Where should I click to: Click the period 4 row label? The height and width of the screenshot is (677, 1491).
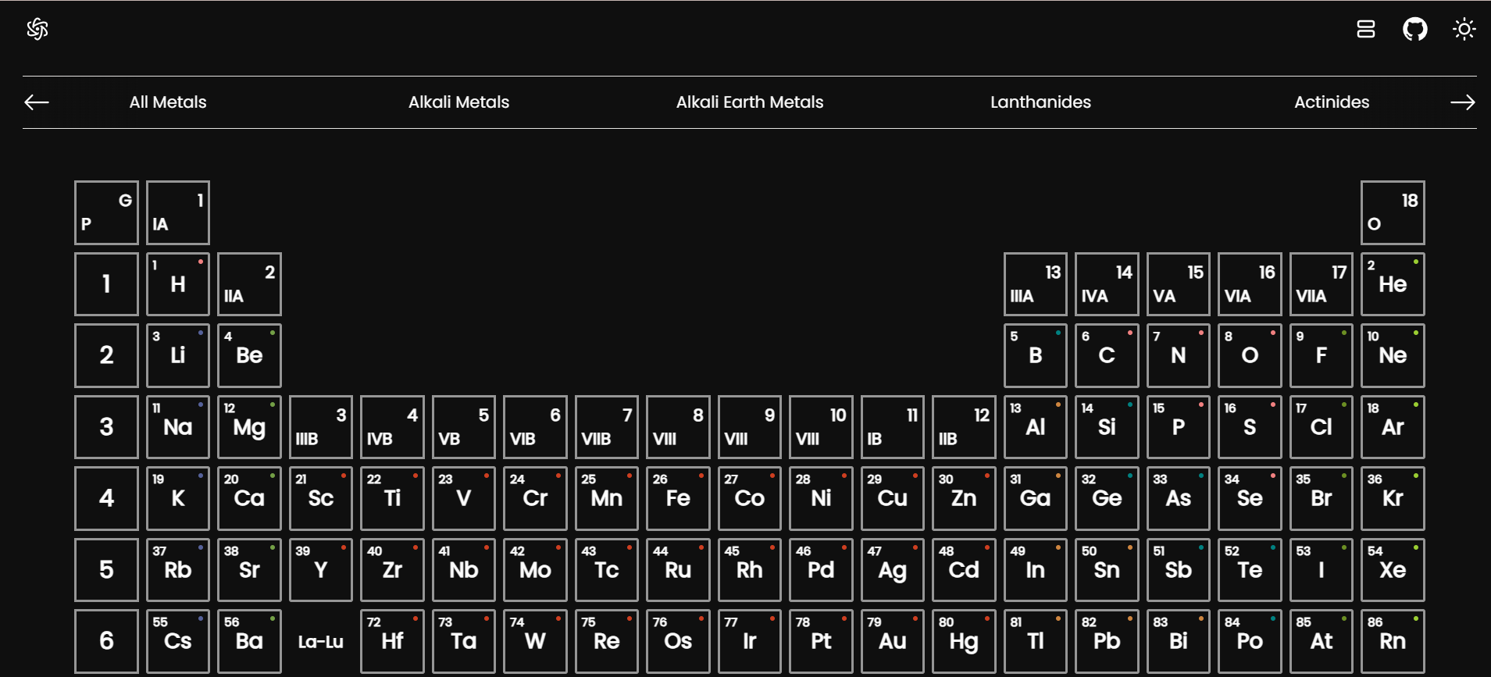tap(107, 498)
